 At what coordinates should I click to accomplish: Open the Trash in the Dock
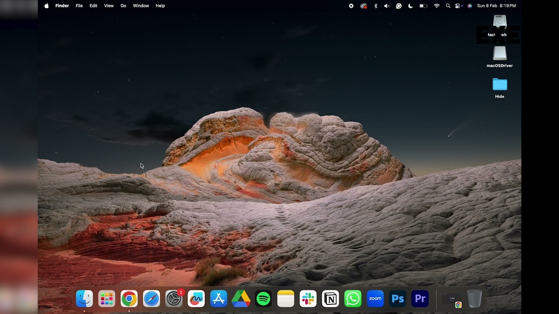474,299
